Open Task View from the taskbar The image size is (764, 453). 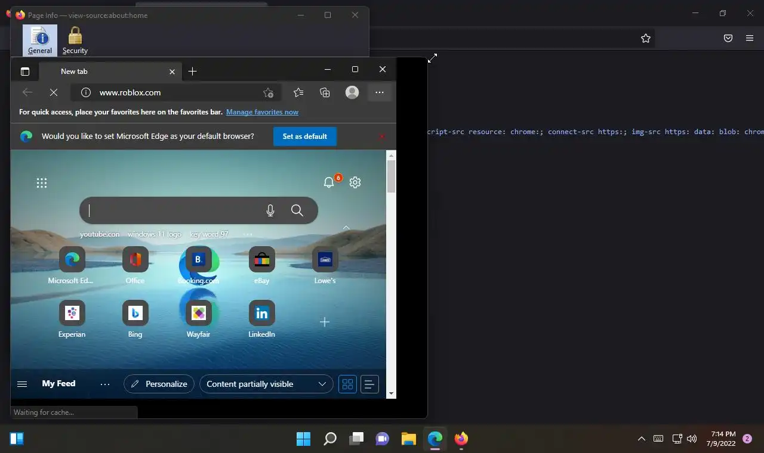coord(356,439)
